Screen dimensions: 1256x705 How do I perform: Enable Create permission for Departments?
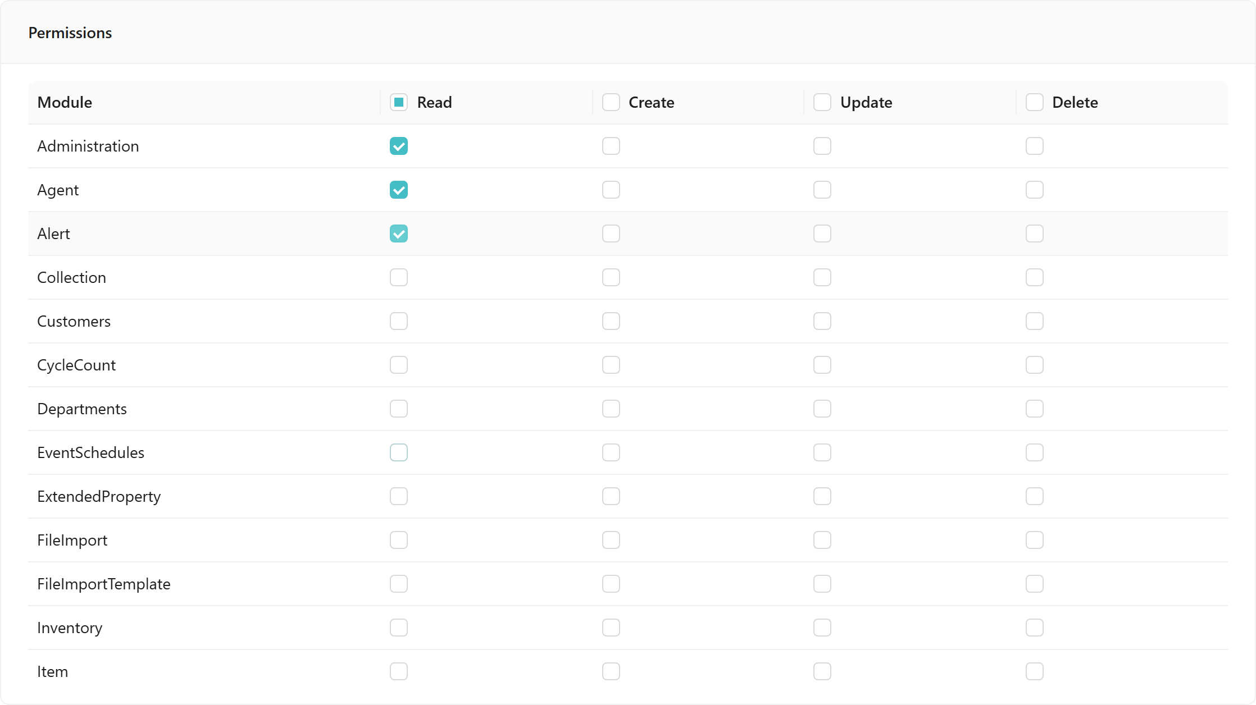tap(611, 409)
